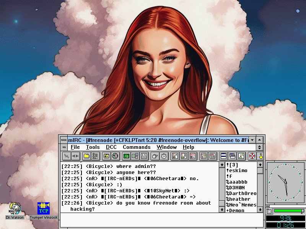Click the Dr. Watson desktop icon

click(15, 209)
